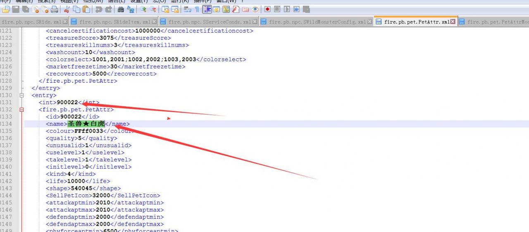Click the Print icon in toolbar

coord(54,9)
